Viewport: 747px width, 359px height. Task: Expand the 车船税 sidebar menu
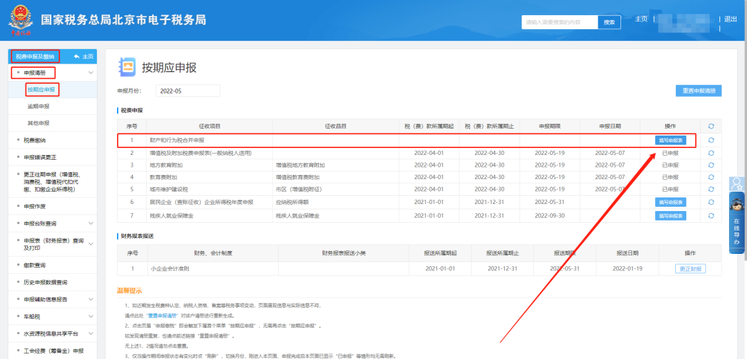tap(91, 316)
